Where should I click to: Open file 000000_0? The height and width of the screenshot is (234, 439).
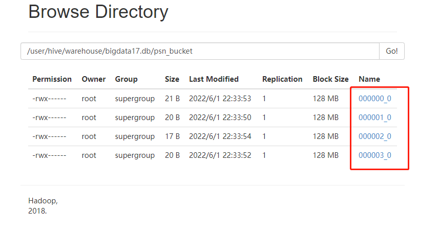[x=374, y=99]
